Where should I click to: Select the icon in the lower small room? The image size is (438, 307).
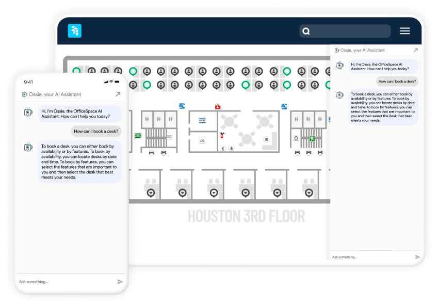pos(203,141)
